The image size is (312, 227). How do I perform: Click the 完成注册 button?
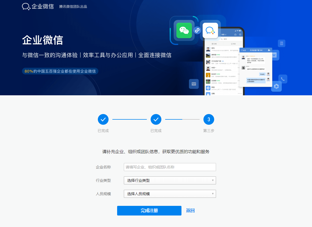pos(149,211)
